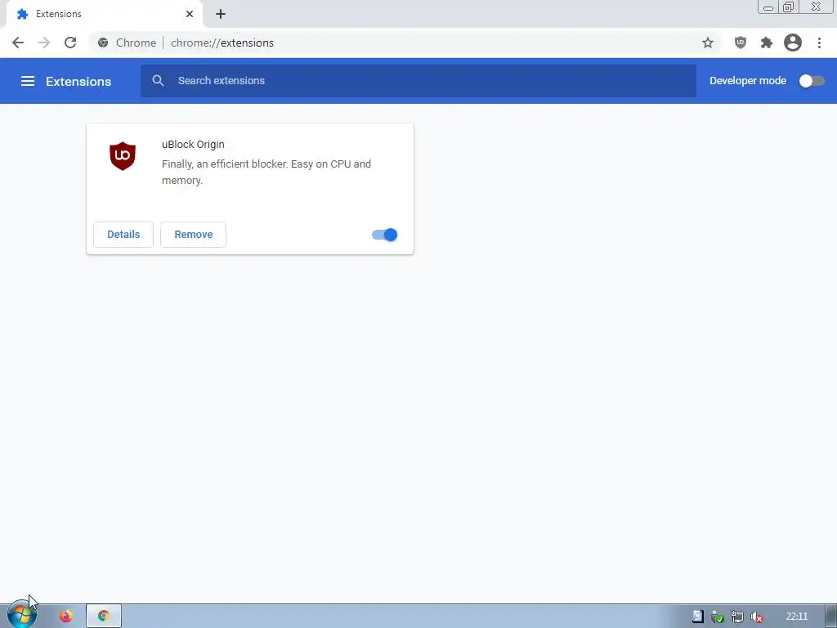
Task: Minimize the Chrome window
Action: 768,7
